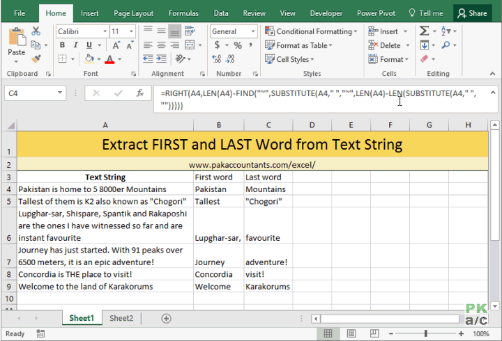This screenshot has height=341, width=502.
Task: Collapse the ribbon with the chevron
Action: click(492, 74)
